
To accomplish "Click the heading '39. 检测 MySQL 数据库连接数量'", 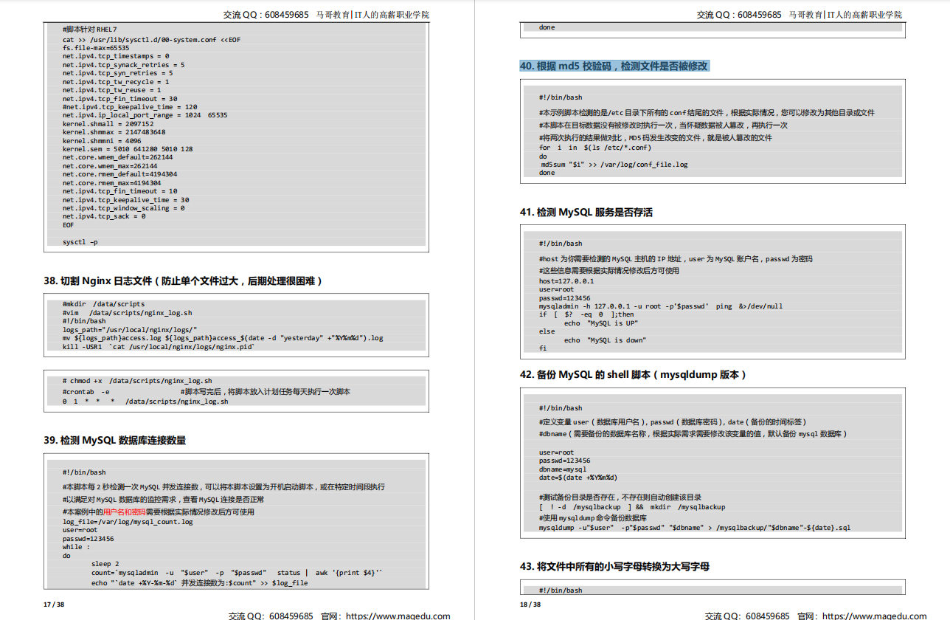I will tap(114, 440).
